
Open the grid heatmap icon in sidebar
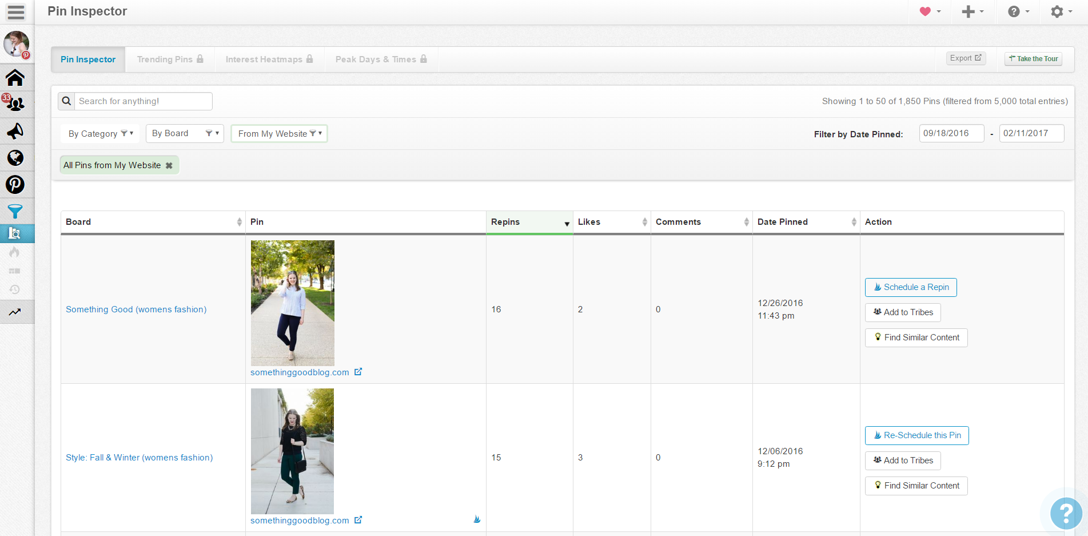click(x=15, y=271)
